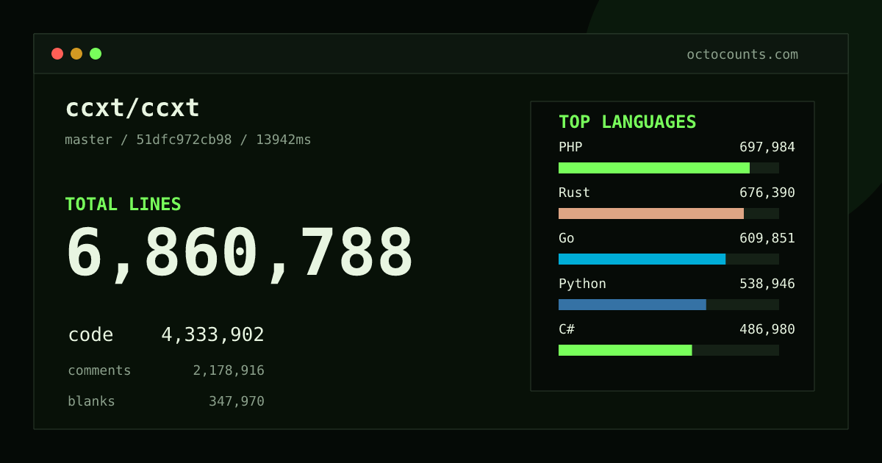Viewport: 882px width, 463px height.
Task: Select the comments count 2,178,916
Action: pos(229,370)
